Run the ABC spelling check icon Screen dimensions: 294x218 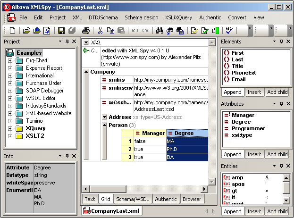click(229, 30)
